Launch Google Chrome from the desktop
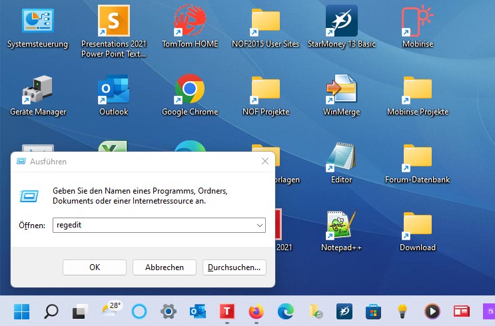Image resolution: width=495 pixels, height=326 pixels. pos(189,88)
